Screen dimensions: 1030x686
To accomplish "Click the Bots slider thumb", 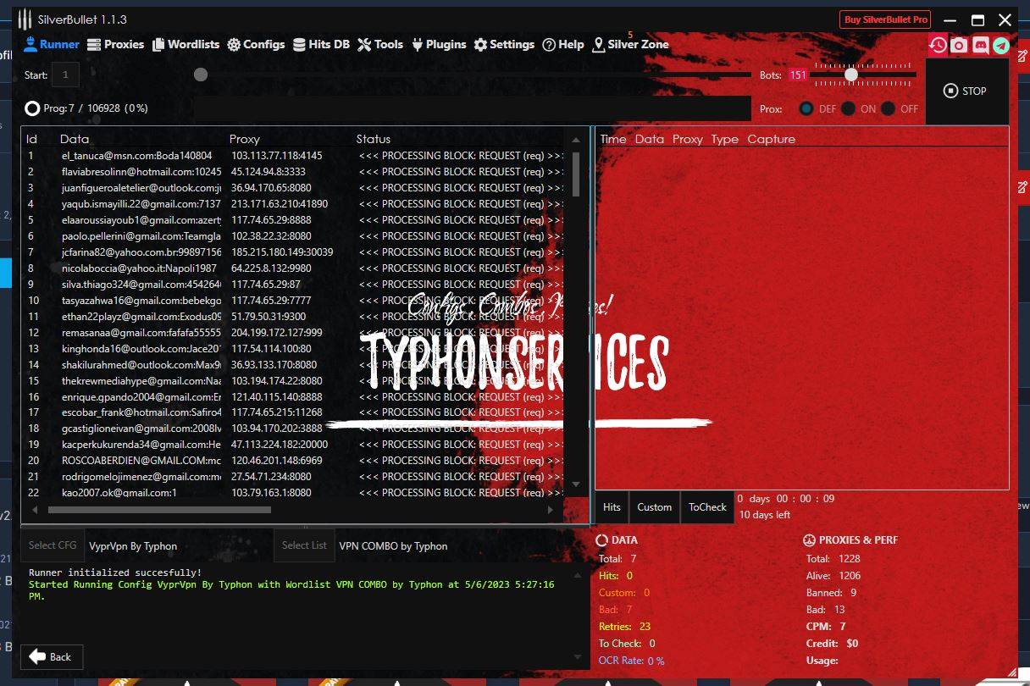I will [851, 75].
